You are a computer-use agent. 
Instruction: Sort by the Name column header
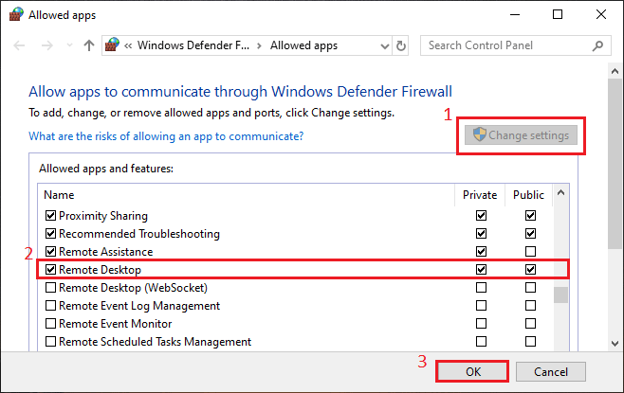[59, 195]
